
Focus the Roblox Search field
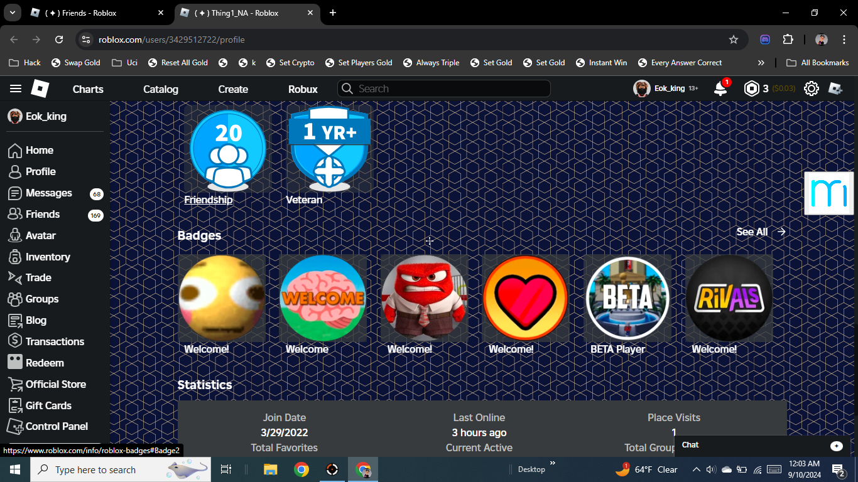coord(444,88)
